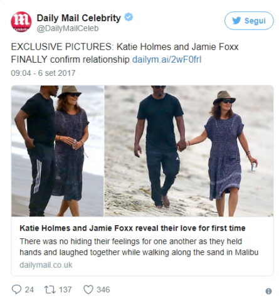Click the 346 likes count

[x=103, y=290]
